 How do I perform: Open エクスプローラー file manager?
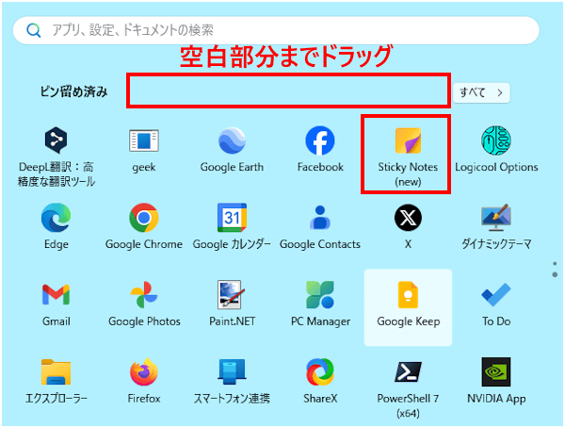point(56,381)
